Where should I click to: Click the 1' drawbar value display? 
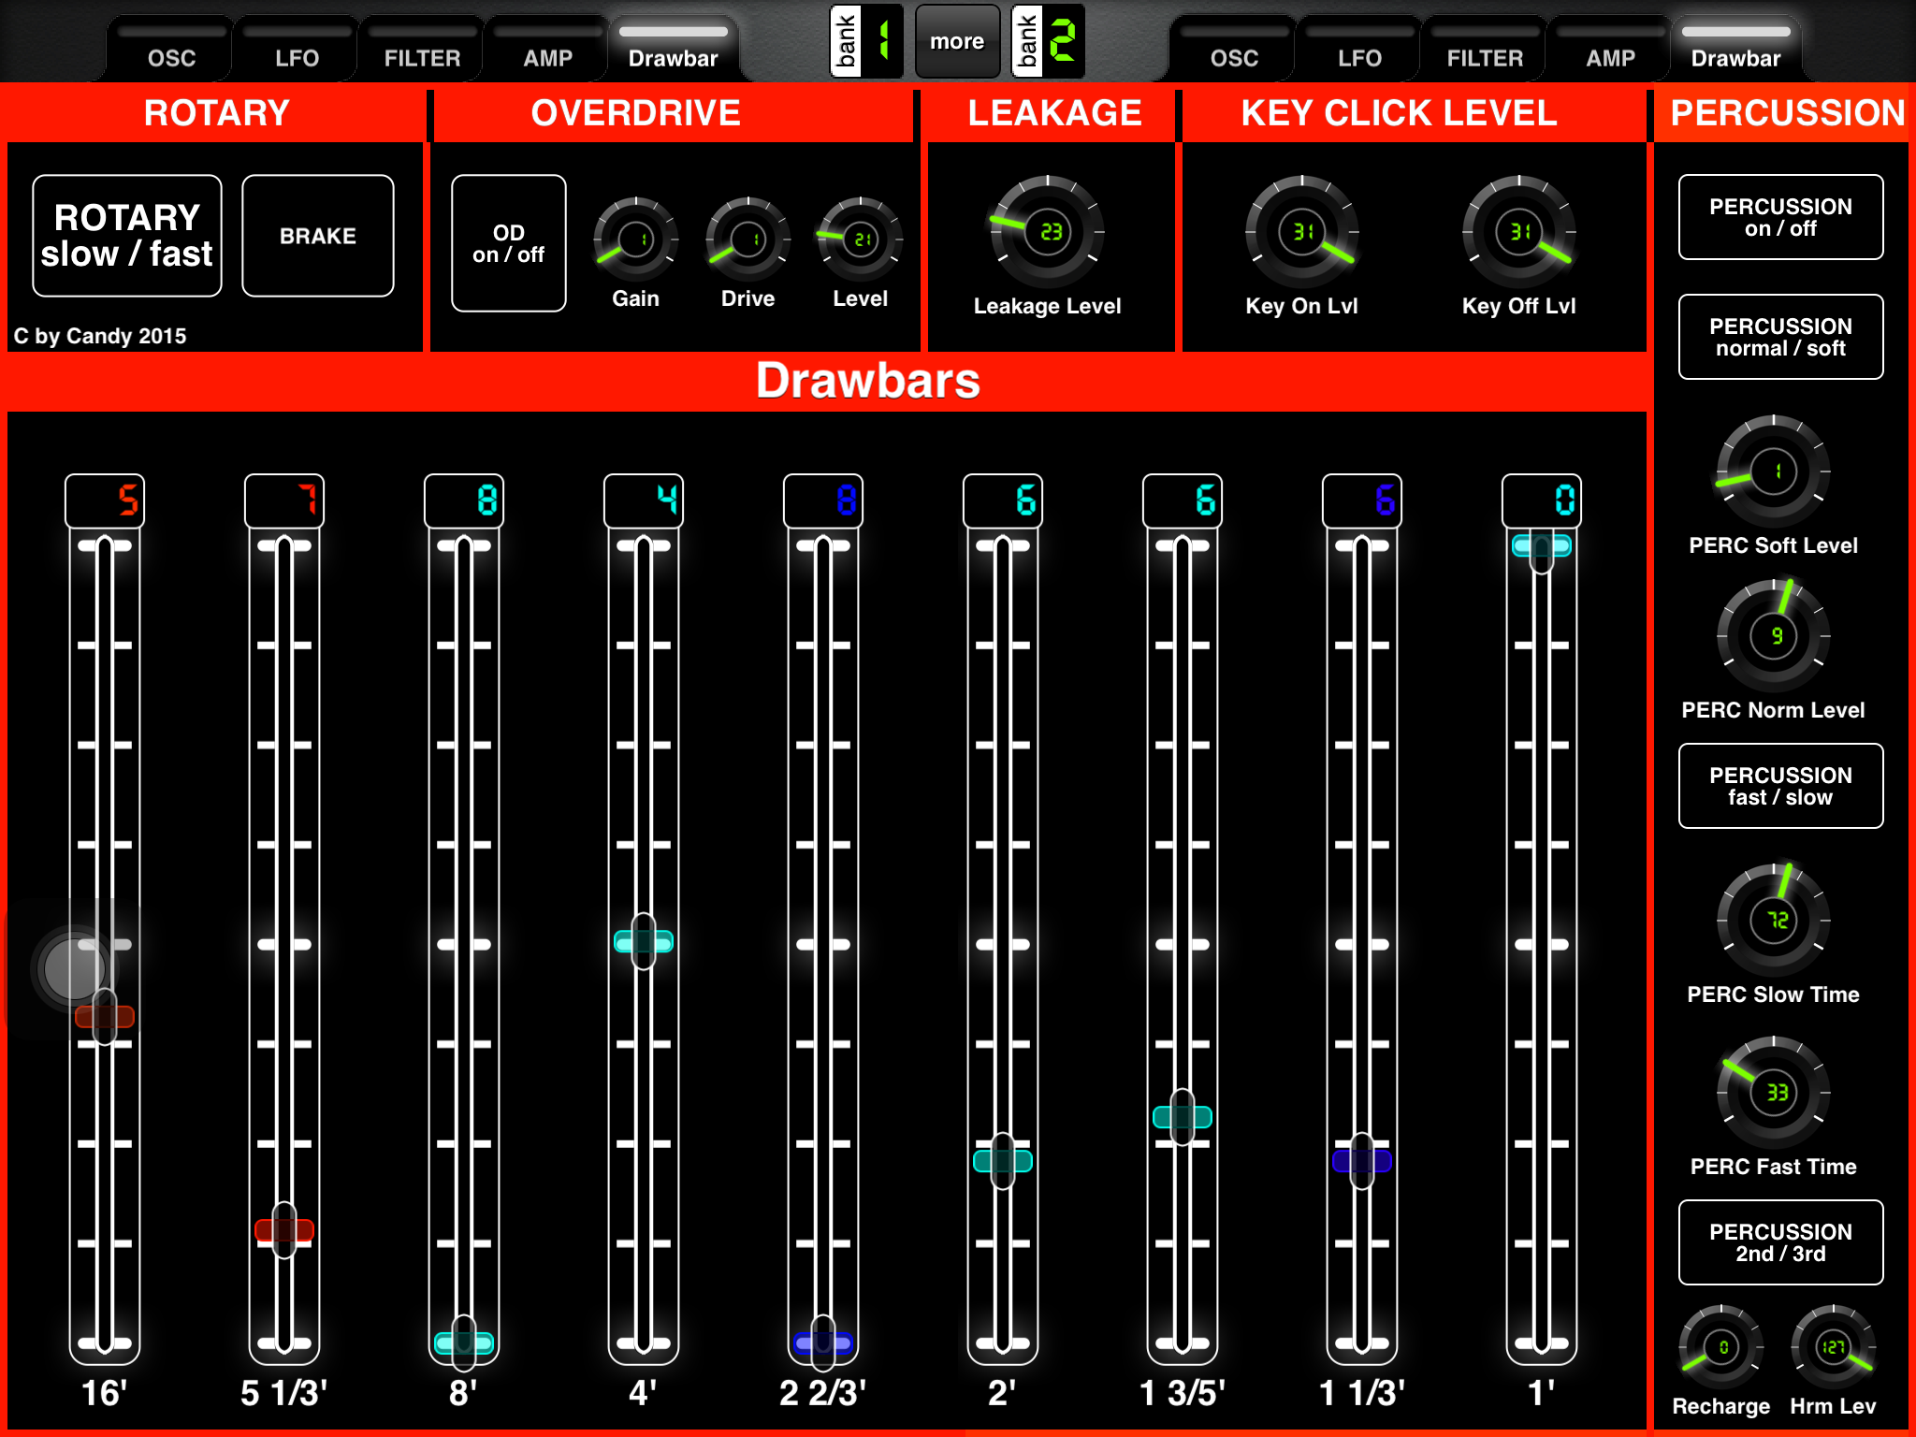(x=1542, y=501)
